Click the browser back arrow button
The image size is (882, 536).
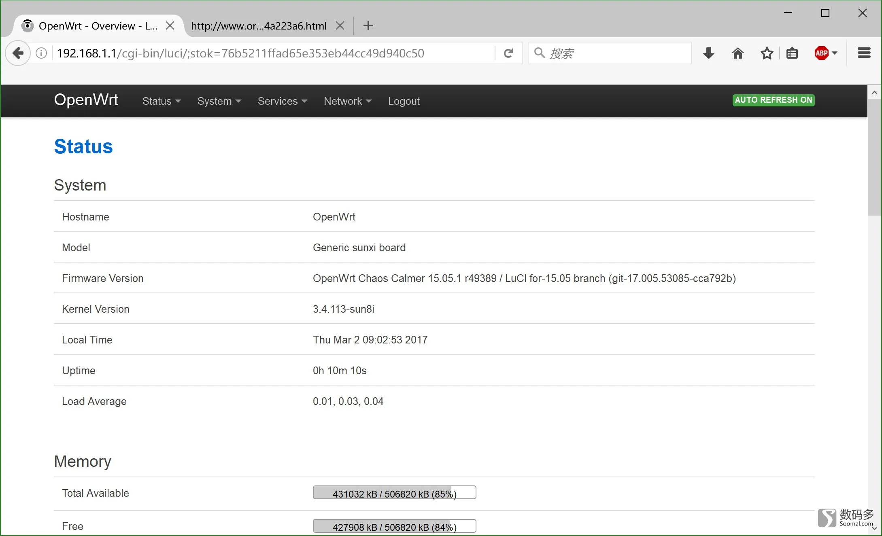[x=18, y=53]
